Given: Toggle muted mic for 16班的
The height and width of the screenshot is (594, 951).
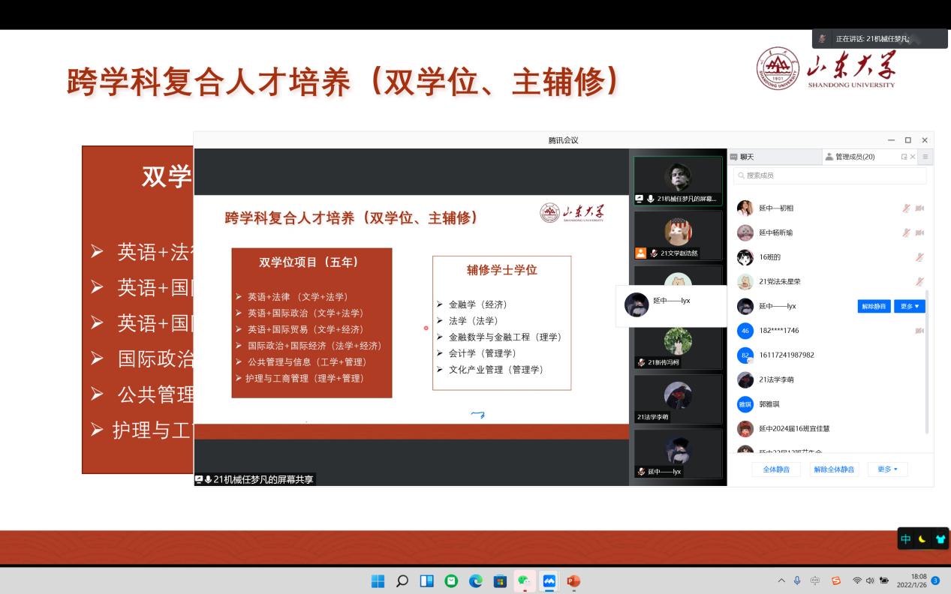Looking at the screenshot, I should point(919,257).
